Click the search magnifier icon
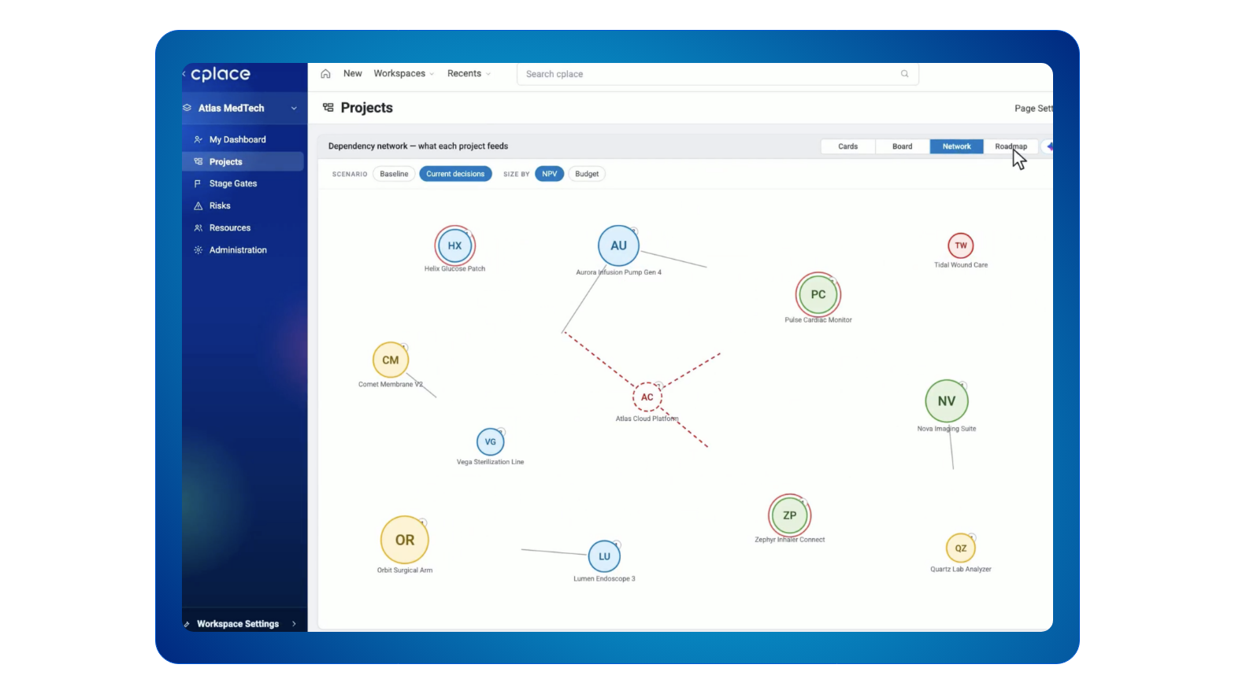The image size is (1235, 694). coord(904,74)
